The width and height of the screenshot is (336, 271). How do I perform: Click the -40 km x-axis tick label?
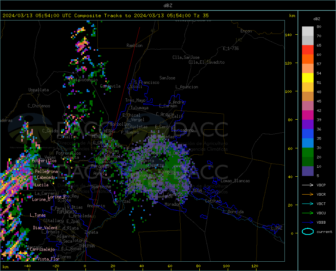click(x=27, y=266)
